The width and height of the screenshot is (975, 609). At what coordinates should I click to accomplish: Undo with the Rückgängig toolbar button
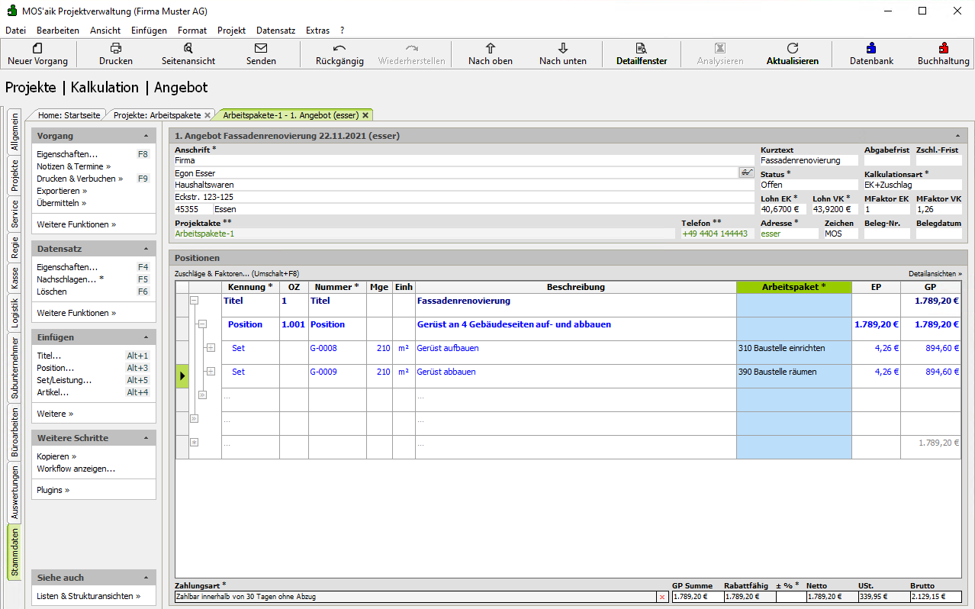(x=339, y=54)
